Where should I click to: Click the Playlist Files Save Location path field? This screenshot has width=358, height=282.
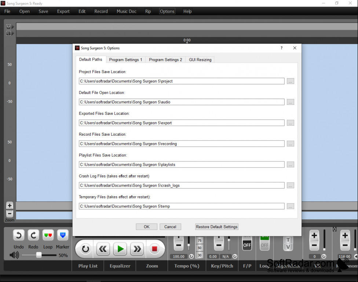tap(182, 164)
